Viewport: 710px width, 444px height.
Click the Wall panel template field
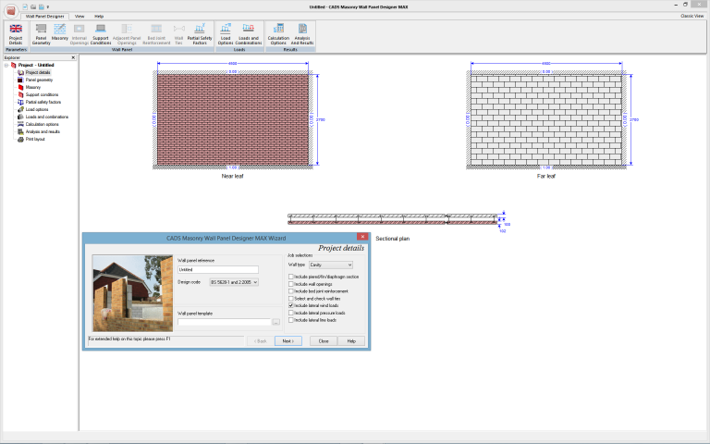click(x=224, y=322)
